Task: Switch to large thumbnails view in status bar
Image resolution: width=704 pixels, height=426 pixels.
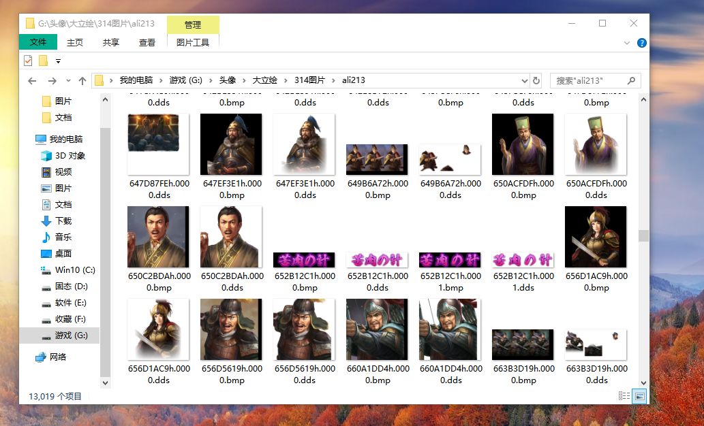Action: 639,396
